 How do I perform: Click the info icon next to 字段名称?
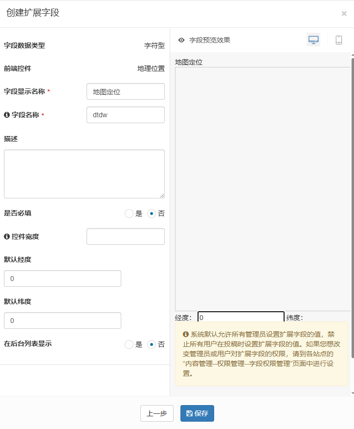click(7, 115)
